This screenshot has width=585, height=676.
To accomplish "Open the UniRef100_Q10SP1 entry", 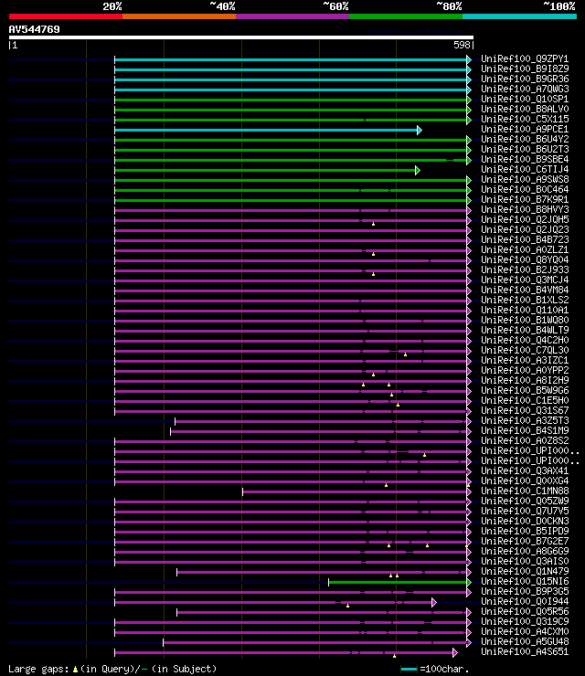I will [525, 100].
